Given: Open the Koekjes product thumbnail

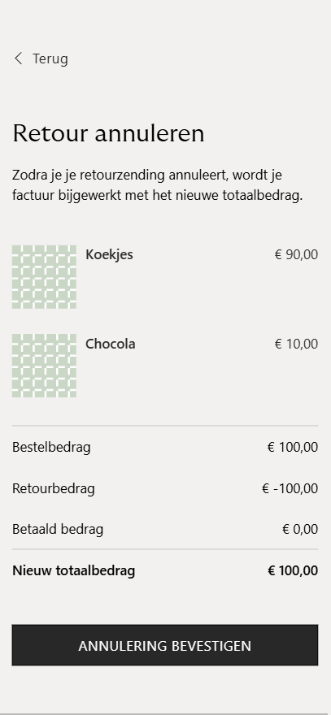Looking at the screenshot, I should click(x=44, y=277).
